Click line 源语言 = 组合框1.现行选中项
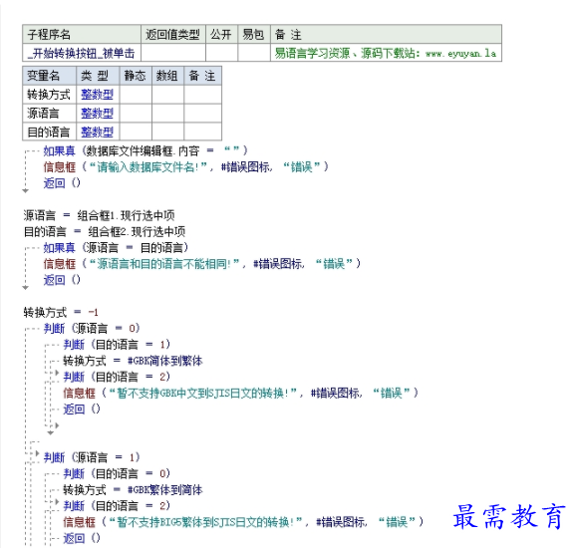The height and width of the screenshot is (548, 574). pyautogui.click(x=100, y=215)
